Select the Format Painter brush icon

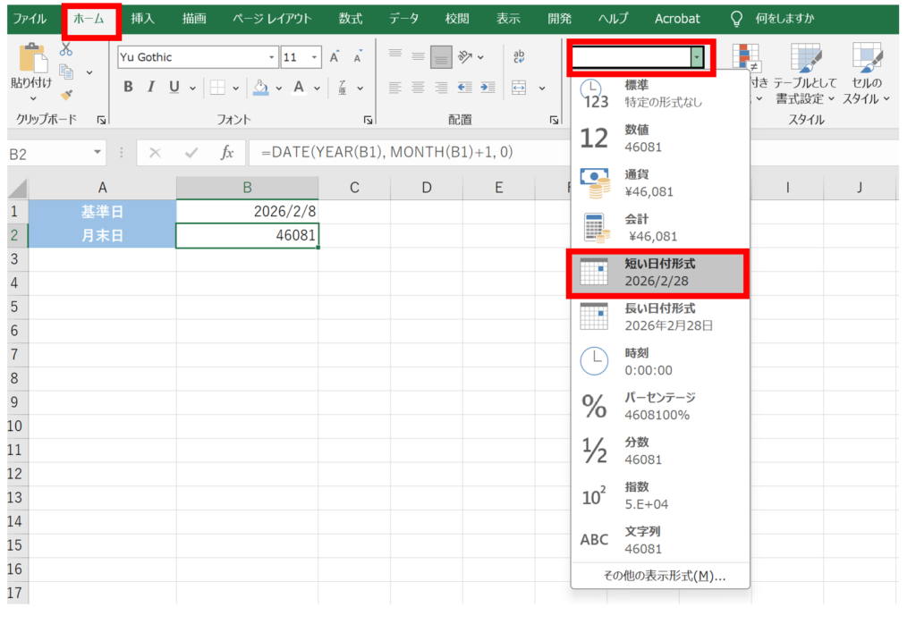pos(66,95)
